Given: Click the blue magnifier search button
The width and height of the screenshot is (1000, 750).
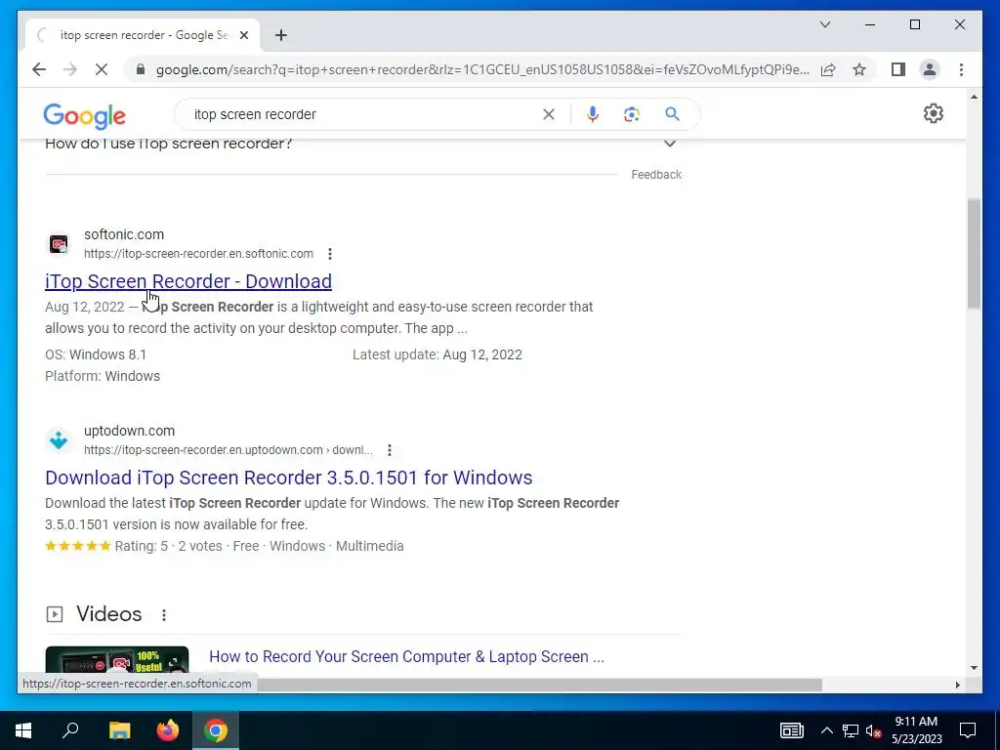Looking at the screenshot, I should point(672,114).
